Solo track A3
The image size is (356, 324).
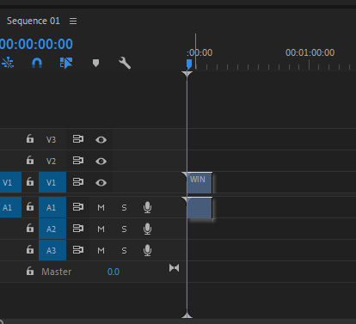pos(124,250)
